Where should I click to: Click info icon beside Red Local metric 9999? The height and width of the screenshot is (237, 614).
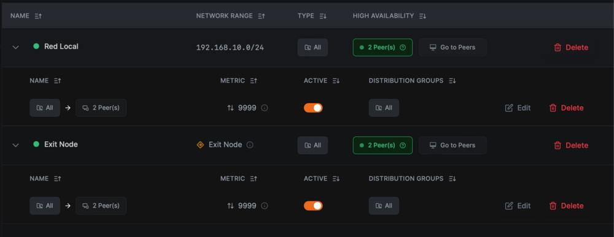pyautogui.click(x=264, y=107)
